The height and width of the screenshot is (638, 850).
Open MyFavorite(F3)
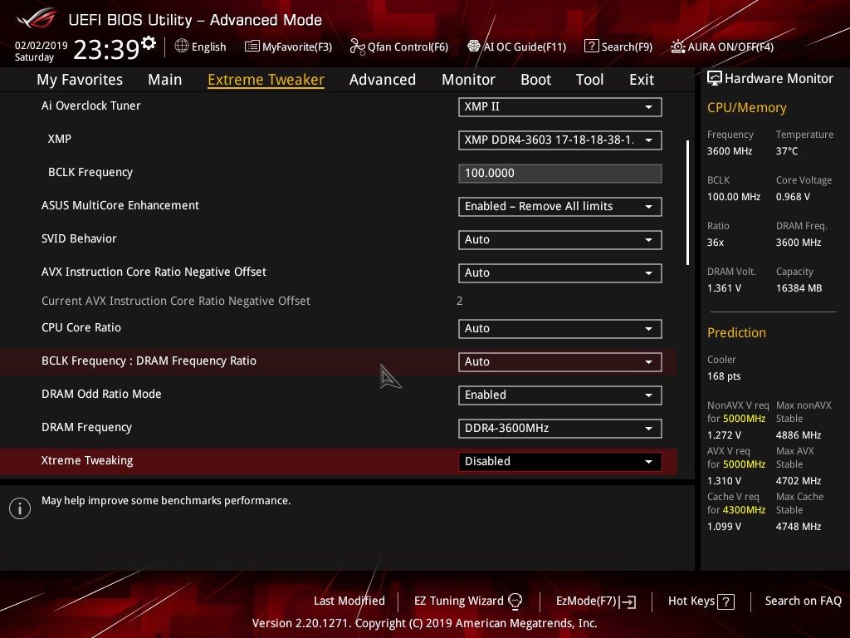point(288,47)
